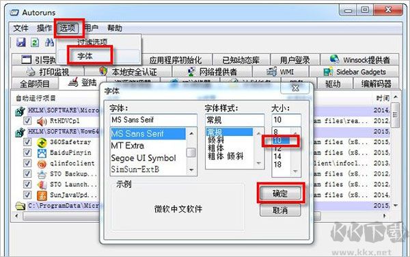The width and height of the screenshot is (410, 257).
Task: Click HKLM\SOFTWARE\Wow64 registry icon
Action: [20, 132]
